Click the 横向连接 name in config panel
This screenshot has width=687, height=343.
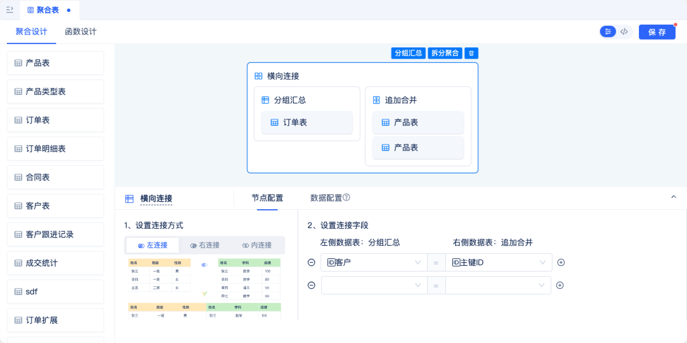pos(156,198)
